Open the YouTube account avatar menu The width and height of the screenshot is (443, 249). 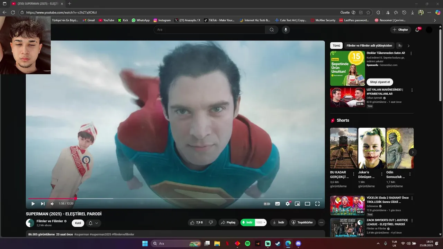click(x=429, y=30)
